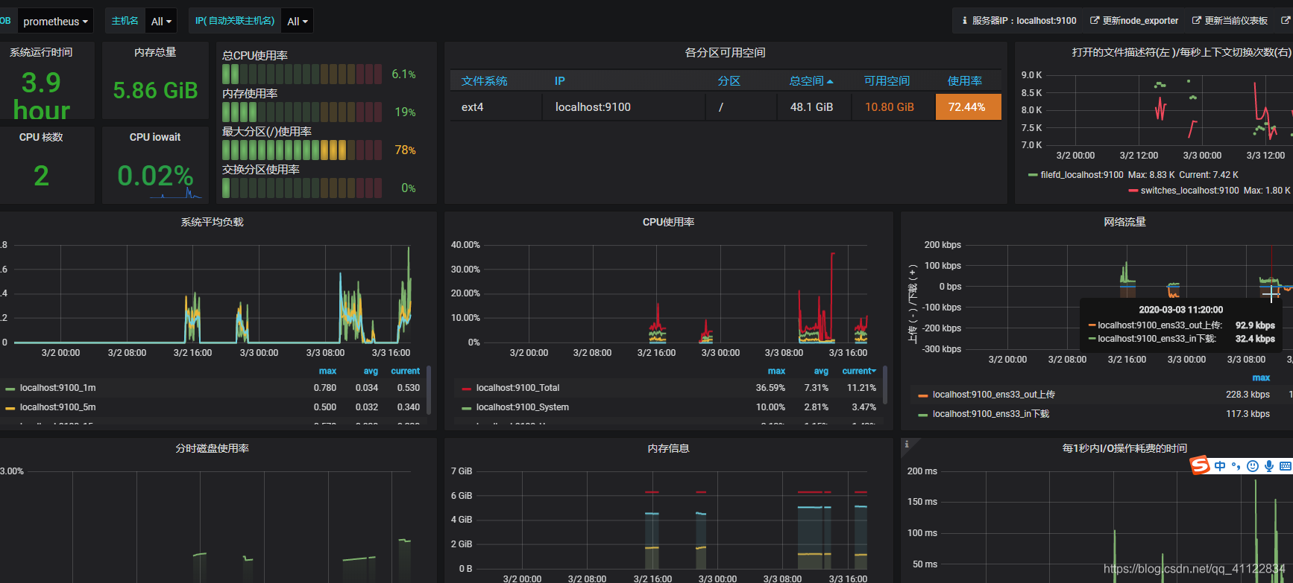1293x583 pixels.
Task: Click the Sogou input method S logo
Action: pos(1200,465)
